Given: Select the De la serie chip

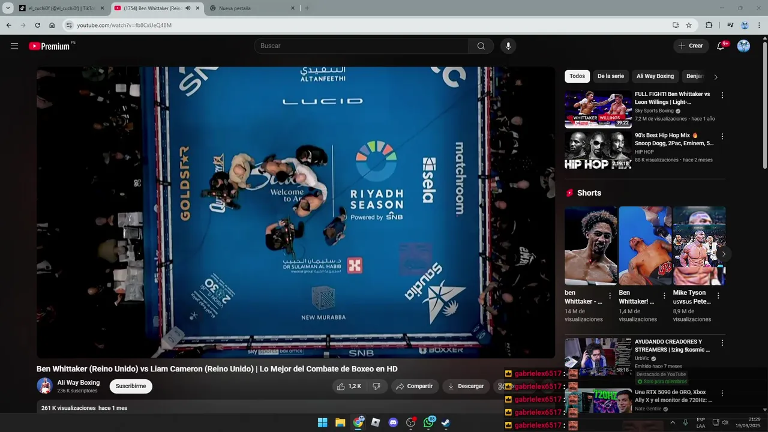Looking at the screenshot, I should click(x=611, y=76).
